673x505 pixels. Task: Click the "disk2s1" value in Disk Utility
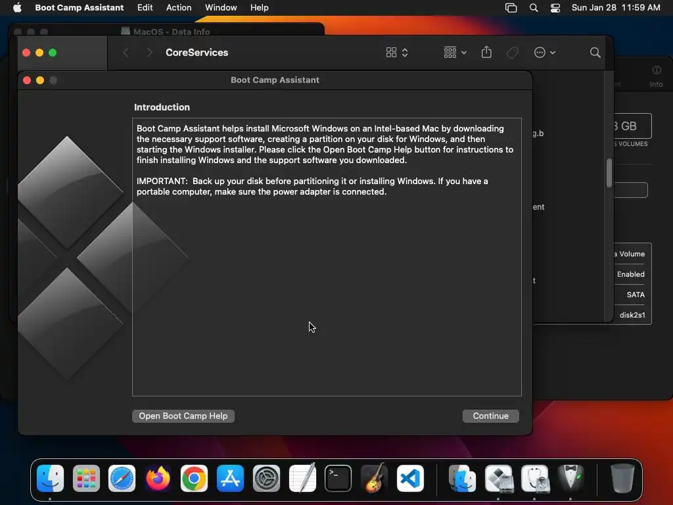(632, 315)
